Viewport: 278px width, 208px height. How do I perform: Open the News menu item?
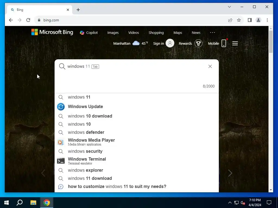click(x=196, y=32)
